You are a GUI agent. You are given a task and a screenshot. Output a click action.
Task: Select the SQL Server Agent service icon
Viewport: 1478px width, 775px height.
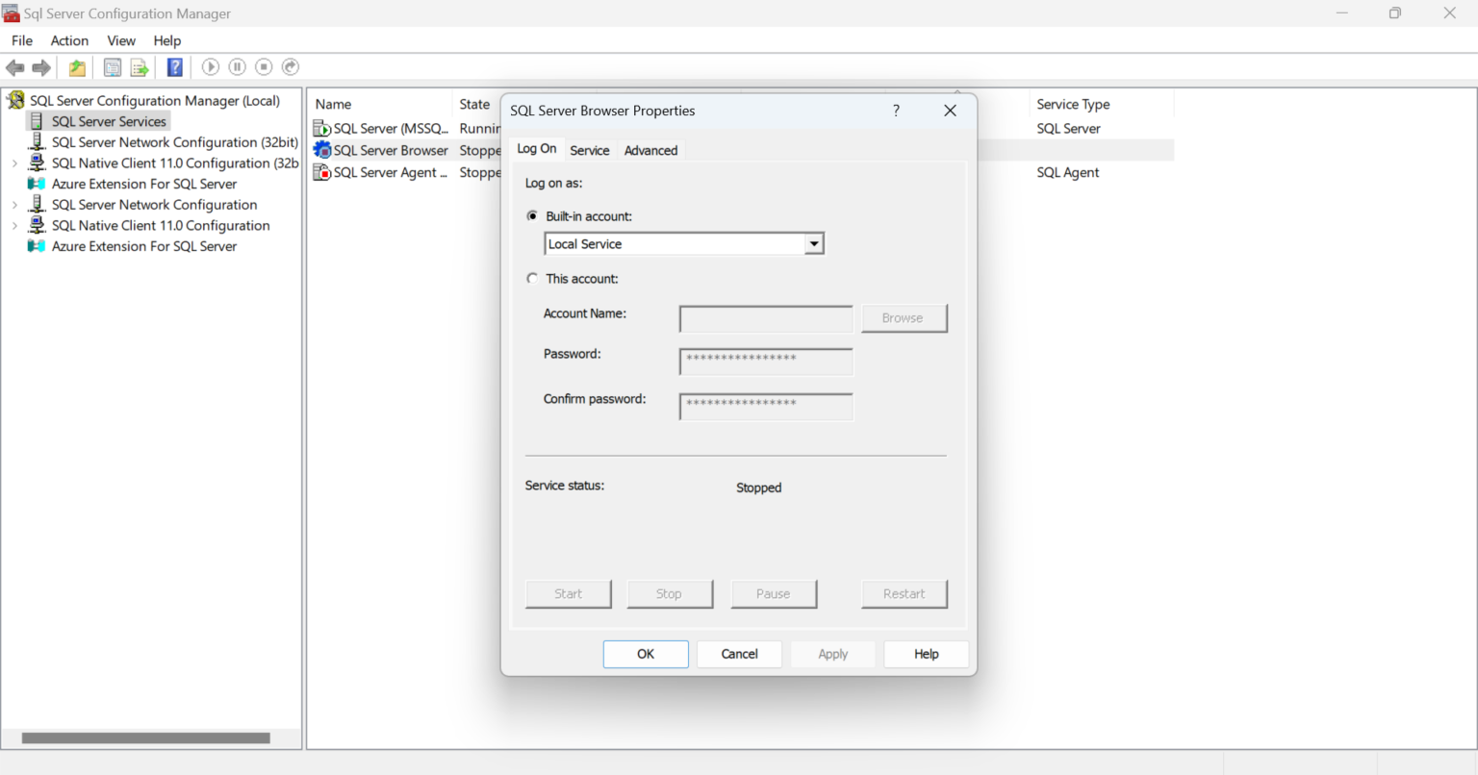pos(322,173)
